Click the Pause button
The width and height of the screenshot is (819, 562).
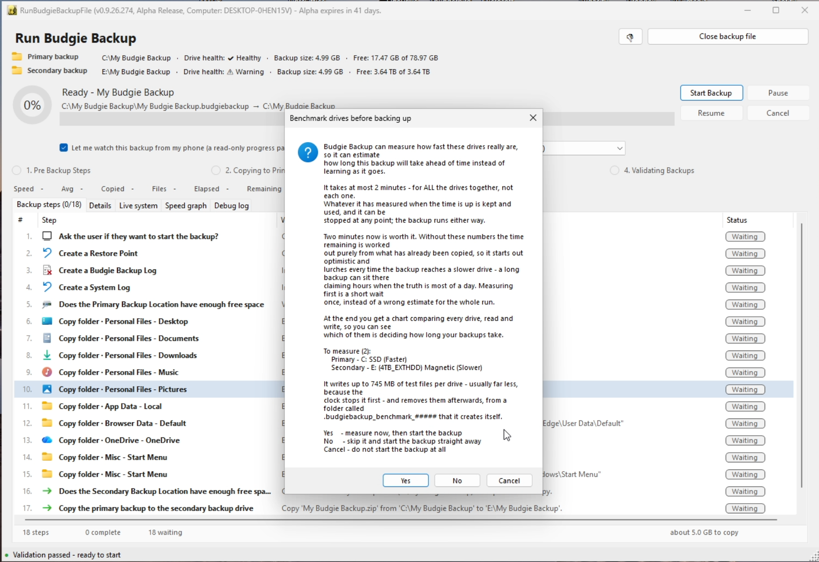tap(778, 93)
